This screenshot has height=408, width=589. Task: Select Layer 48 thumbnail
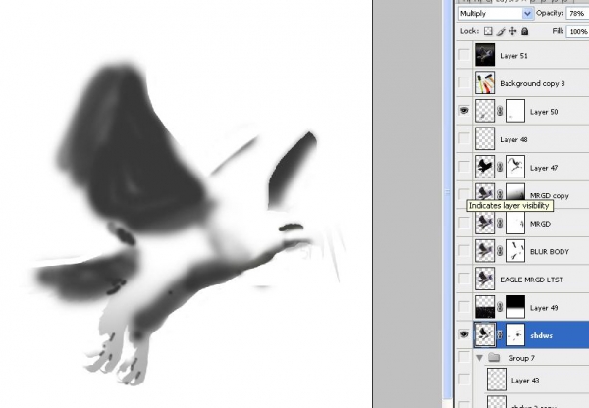click(x=485, y=139)
